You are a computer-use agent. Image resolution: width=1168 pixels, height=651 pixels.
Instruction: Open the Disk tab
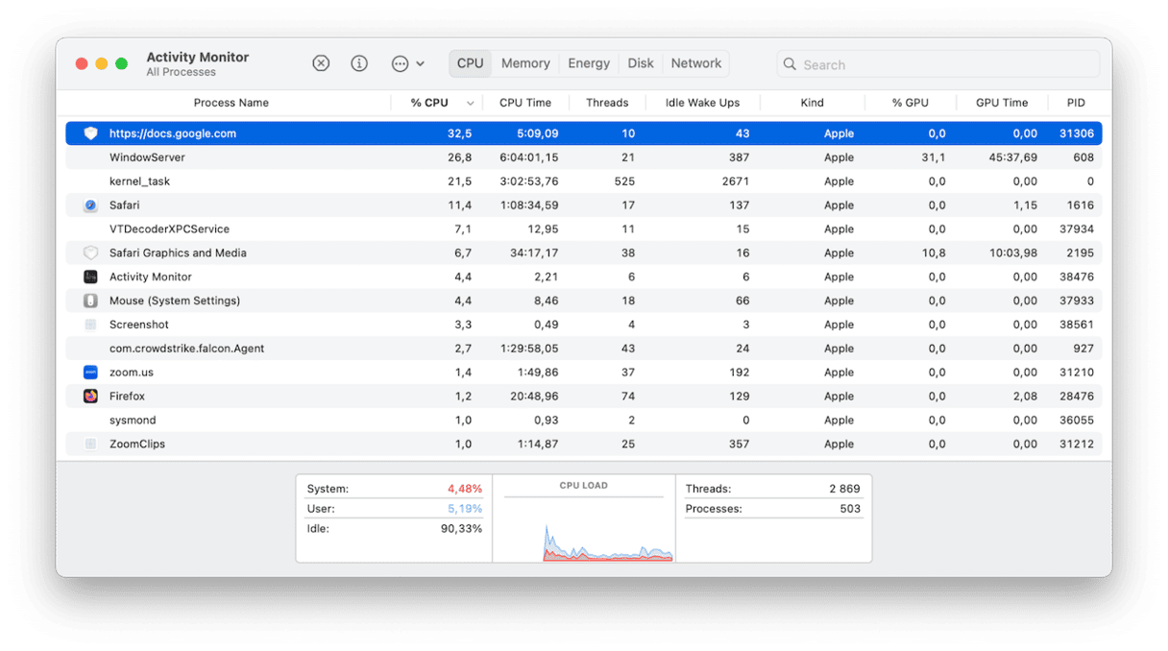[641, 63]
